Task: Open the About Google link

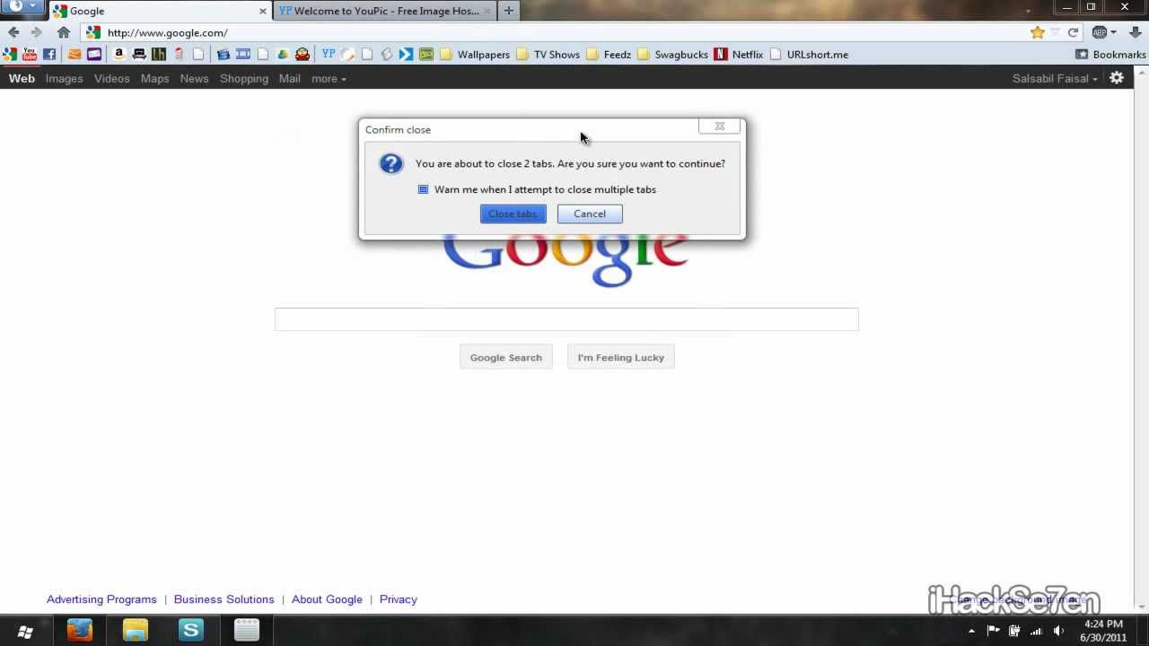Action: pyautogui.click(x=327, y=599)
